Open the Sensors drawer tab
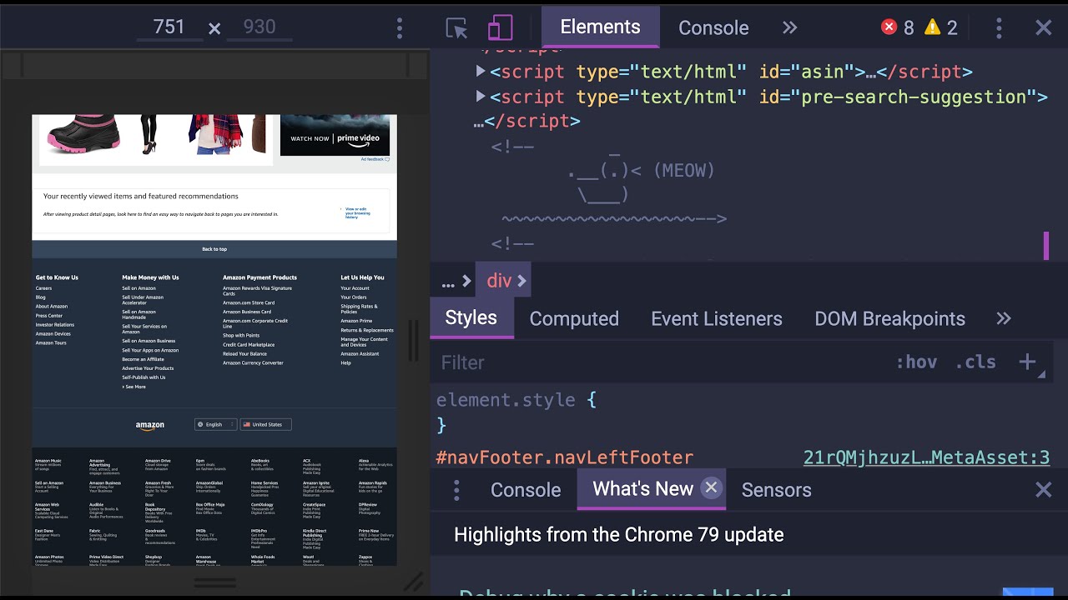 (776, 489)
